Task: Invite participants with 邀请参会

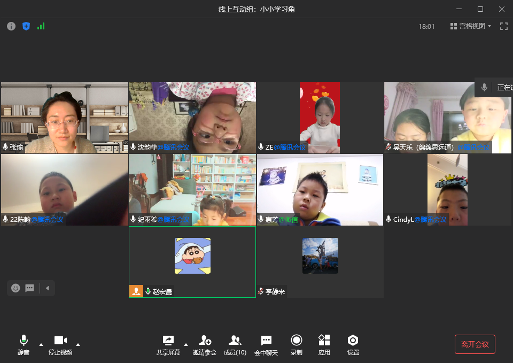Action: coord(205,345)
